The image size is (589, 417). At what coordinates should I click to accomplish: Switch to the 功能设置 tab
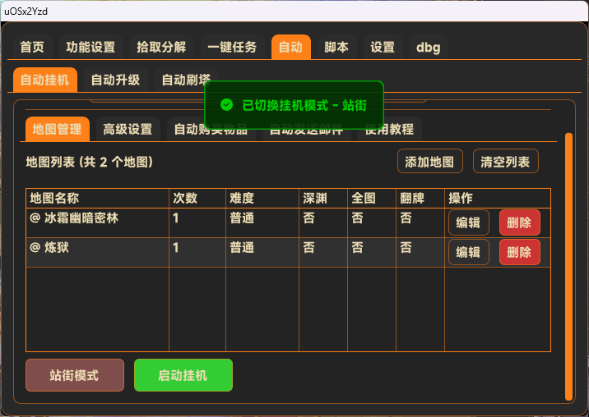pos(90,47)
